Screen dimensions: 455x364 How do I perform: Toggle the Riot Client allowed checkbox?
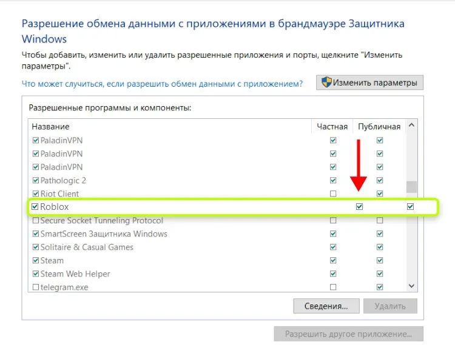point(36,194)
